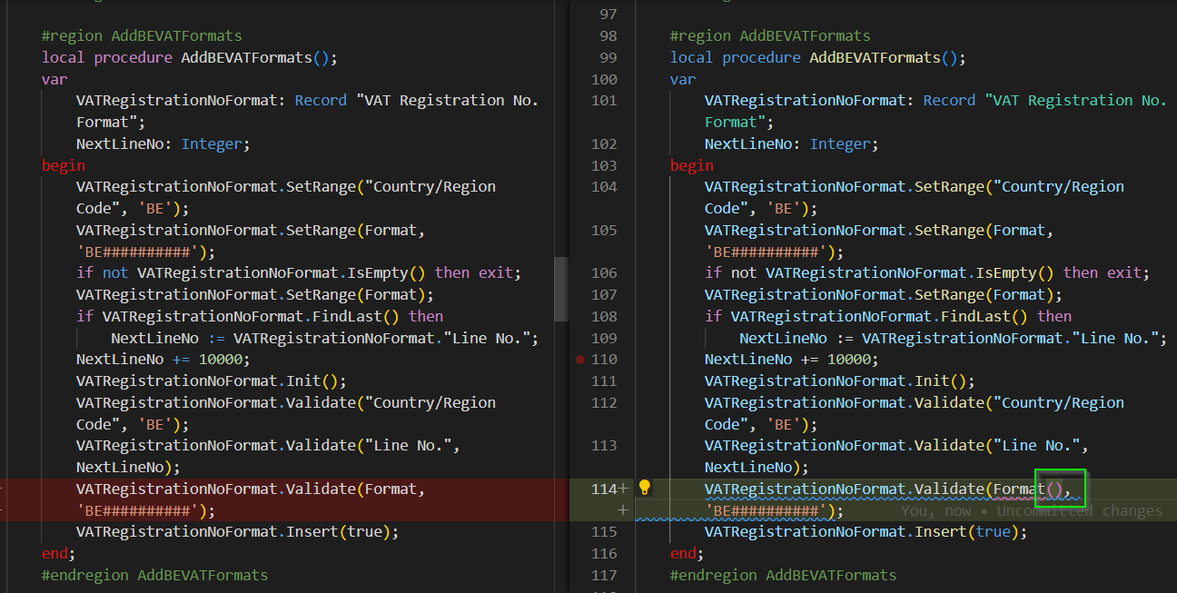Select line number 110
The height and width of the screenshot is (593, 1177).
click(604, 359)
